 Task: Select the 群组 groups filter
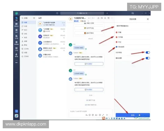click(x=28, y=45)
